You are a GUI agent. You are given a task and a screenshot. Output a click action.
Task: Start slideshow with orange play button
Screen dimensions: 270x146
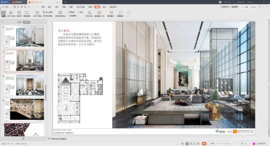[x=204, y=144]
